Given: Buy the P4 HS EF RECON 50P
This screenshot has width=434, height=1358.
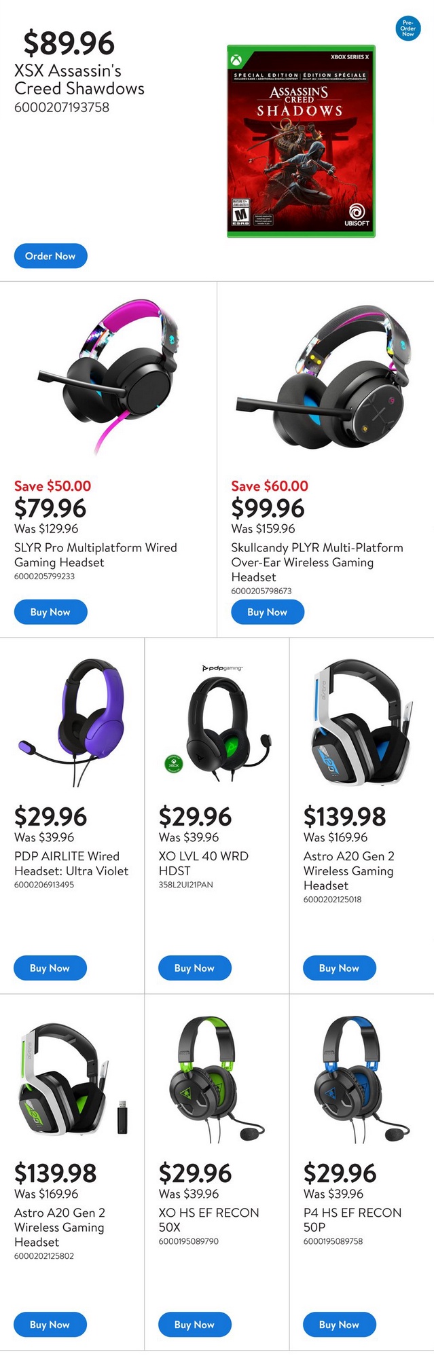Looking at the screenshot, I should 339,1324.
